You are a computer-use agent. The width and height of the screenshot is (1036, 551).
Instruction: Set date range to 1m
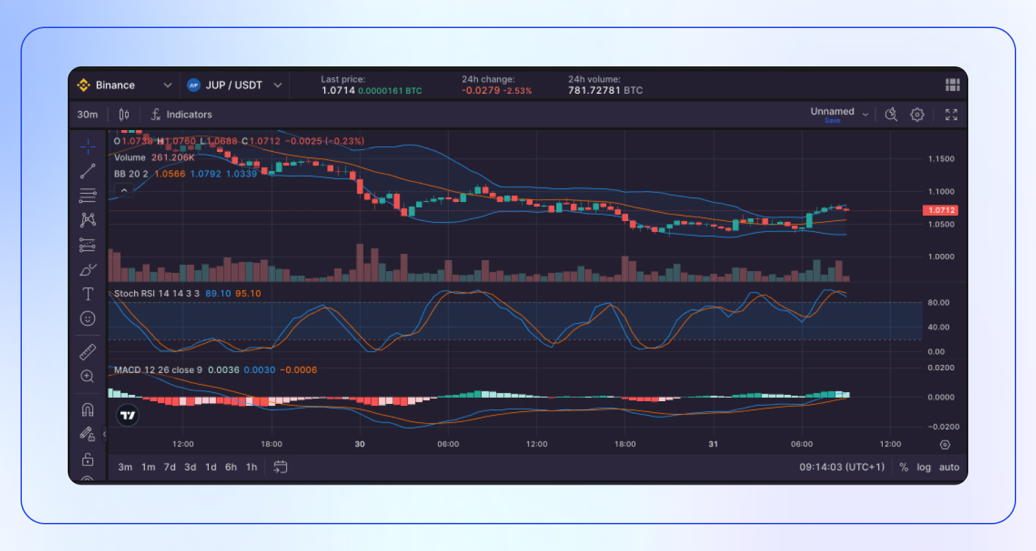(148, 467)
